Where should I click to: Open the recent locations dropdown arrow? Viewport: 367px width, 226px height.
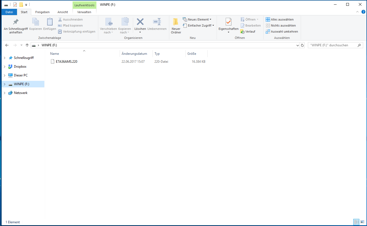(x=21, y=45)
